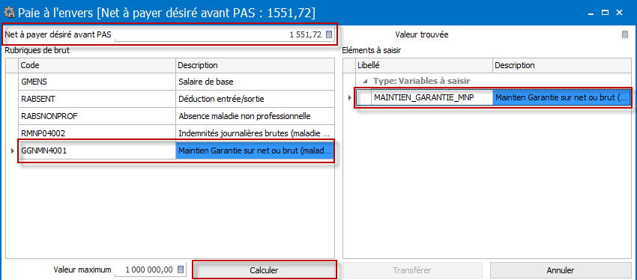Select the RABSNONPROF row
The image size is (637, 280).
click(x=176, y=117)
